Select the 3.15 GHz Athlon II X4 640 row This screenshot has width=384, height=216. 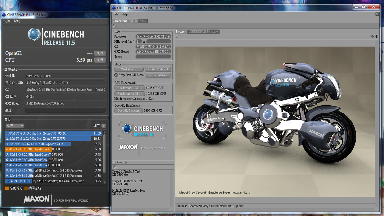tap(54, 176)
